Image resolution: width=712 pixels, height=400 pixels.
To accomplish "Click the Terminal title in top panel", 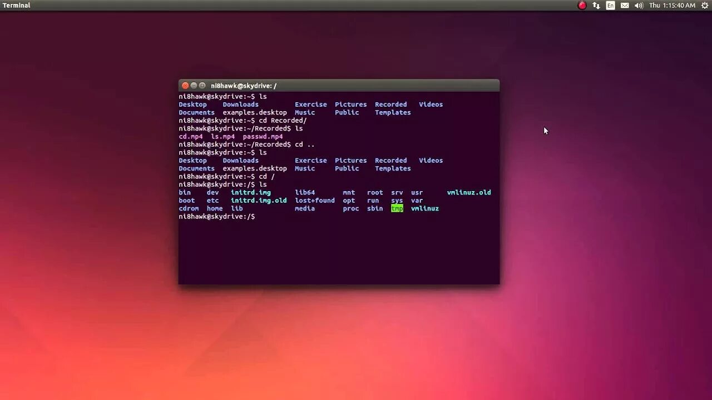I will (17, 6).
